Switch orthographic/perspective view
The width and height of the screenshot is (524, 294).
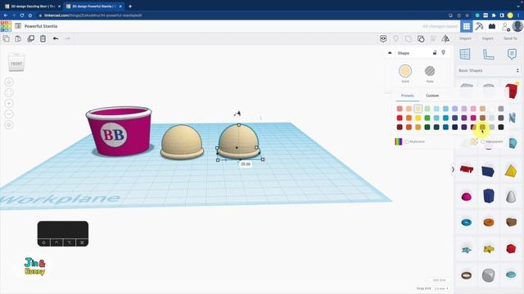(9, 125)
